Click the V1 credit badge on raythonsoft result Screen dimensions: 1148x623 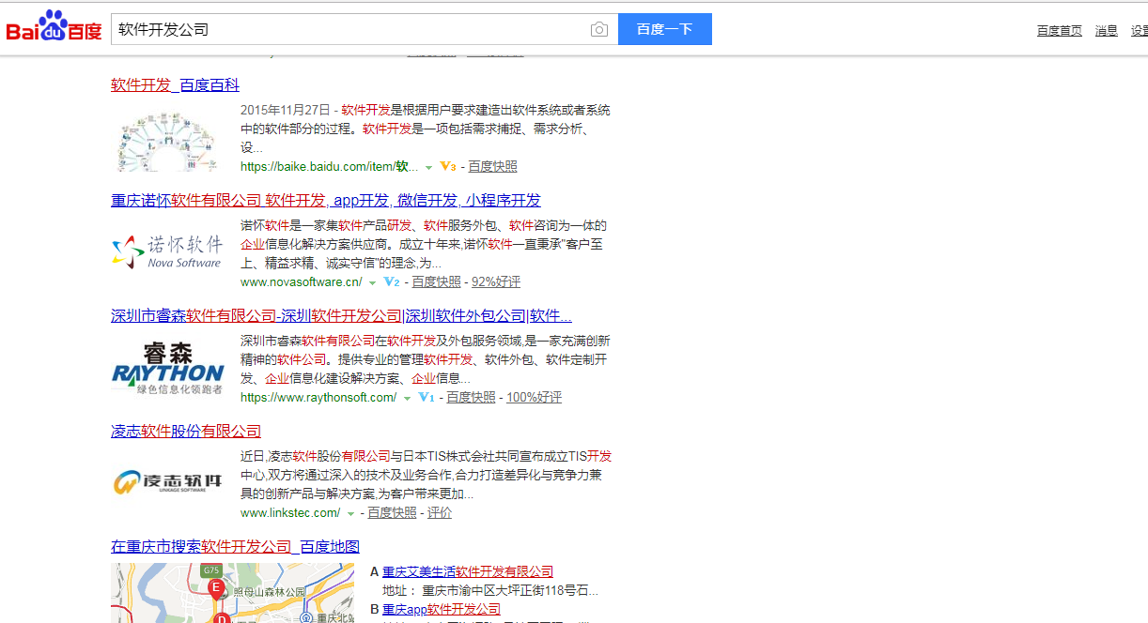[x=427, y=397]
